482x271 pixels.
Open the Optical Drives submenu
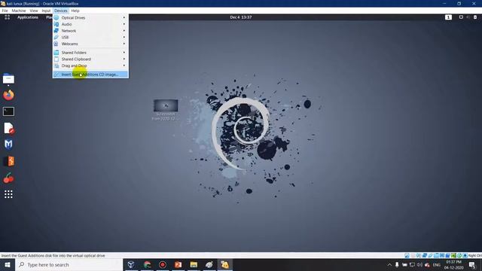click(x=90, y=17)
